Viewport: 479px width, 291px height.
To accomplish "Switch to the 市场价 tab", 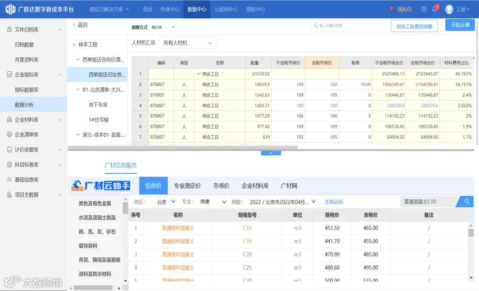I will 221,185.
